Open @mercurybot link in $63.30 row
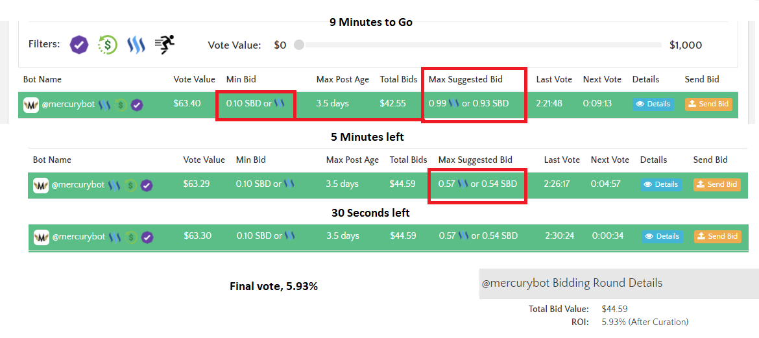This screenshot has height=338, width=759. [x=78, y=237]
